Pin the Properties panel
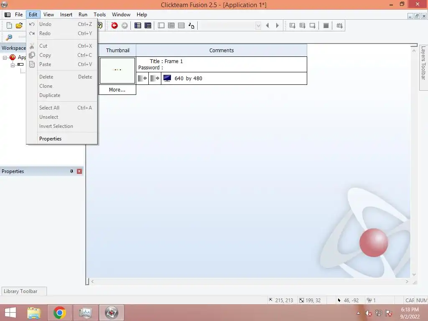The width and height of the screenshot is (428, 321). tap(71, 171)
